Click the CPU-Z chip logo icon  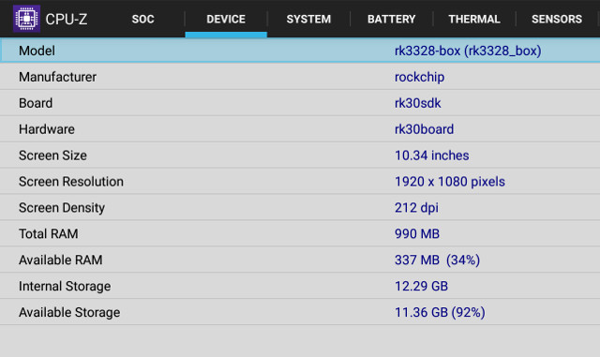pyautogui.click(x=26, y=19)
